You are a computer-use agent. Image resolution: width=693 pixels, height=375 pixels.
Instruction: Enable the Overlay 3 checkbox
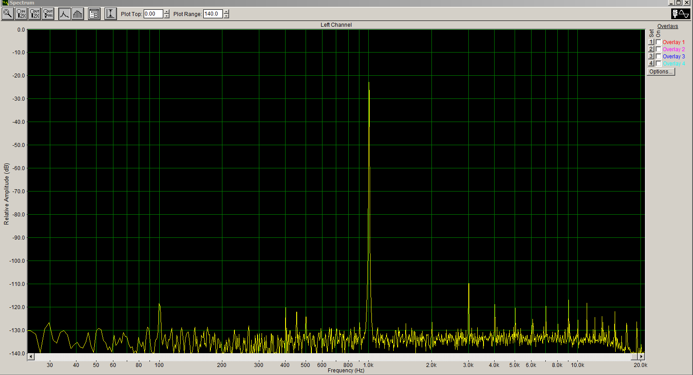point(659,57)
